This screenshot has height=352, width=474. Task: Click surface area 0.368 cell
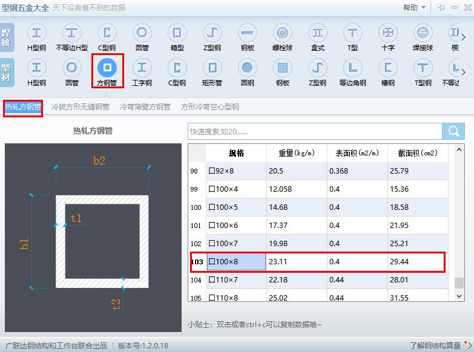(x=357, y=171)
